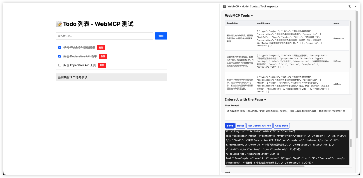The width and height of the screenshot is (363, 178).
Task: Click the Reset button
Action: pyautogui.click(x=241, y=126)
